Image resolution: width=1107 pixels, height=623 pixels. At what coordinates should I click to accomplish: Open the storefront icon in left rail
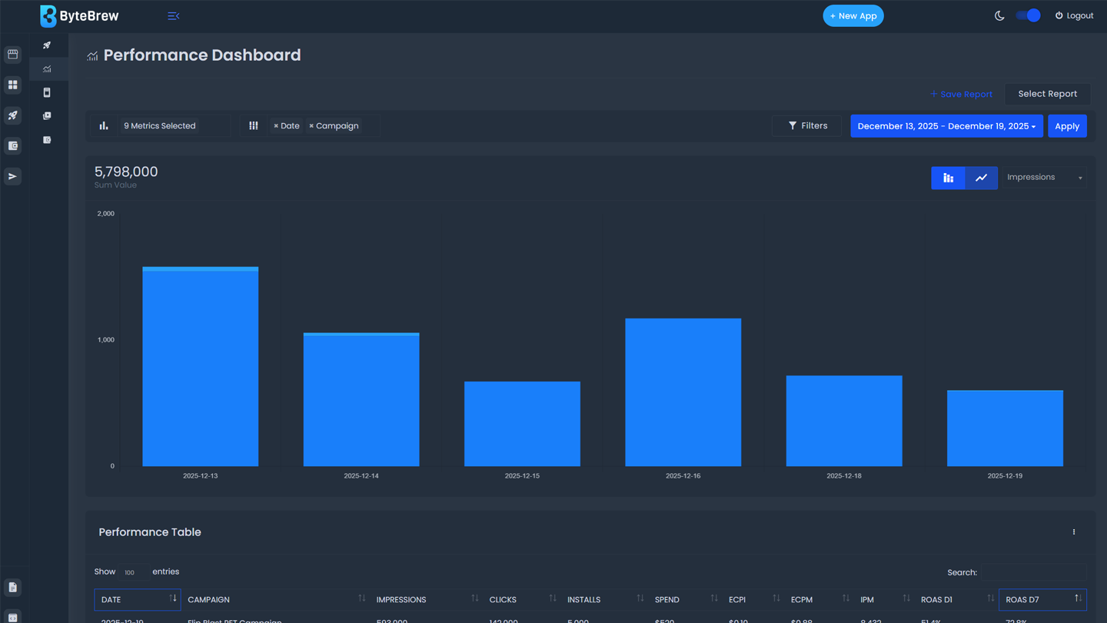(x=13, y=55)
